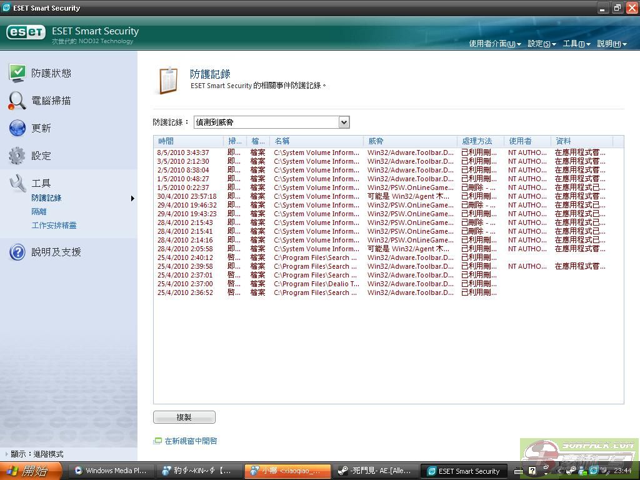Click the 電腦掃描 magnifier icon
This screenshot has height=480, width=640.
pyautogui.click(x=17, y=101)
